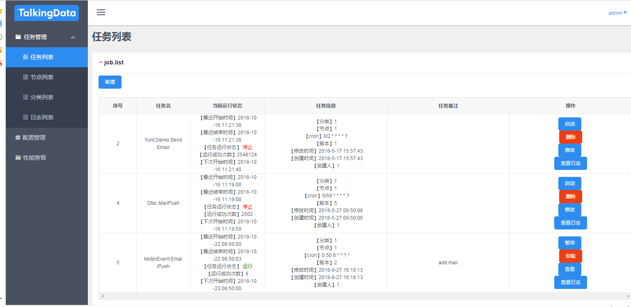Expand the 配置管理 menu
This screenshot has height=307, width=631.
(x=47, y=137)
